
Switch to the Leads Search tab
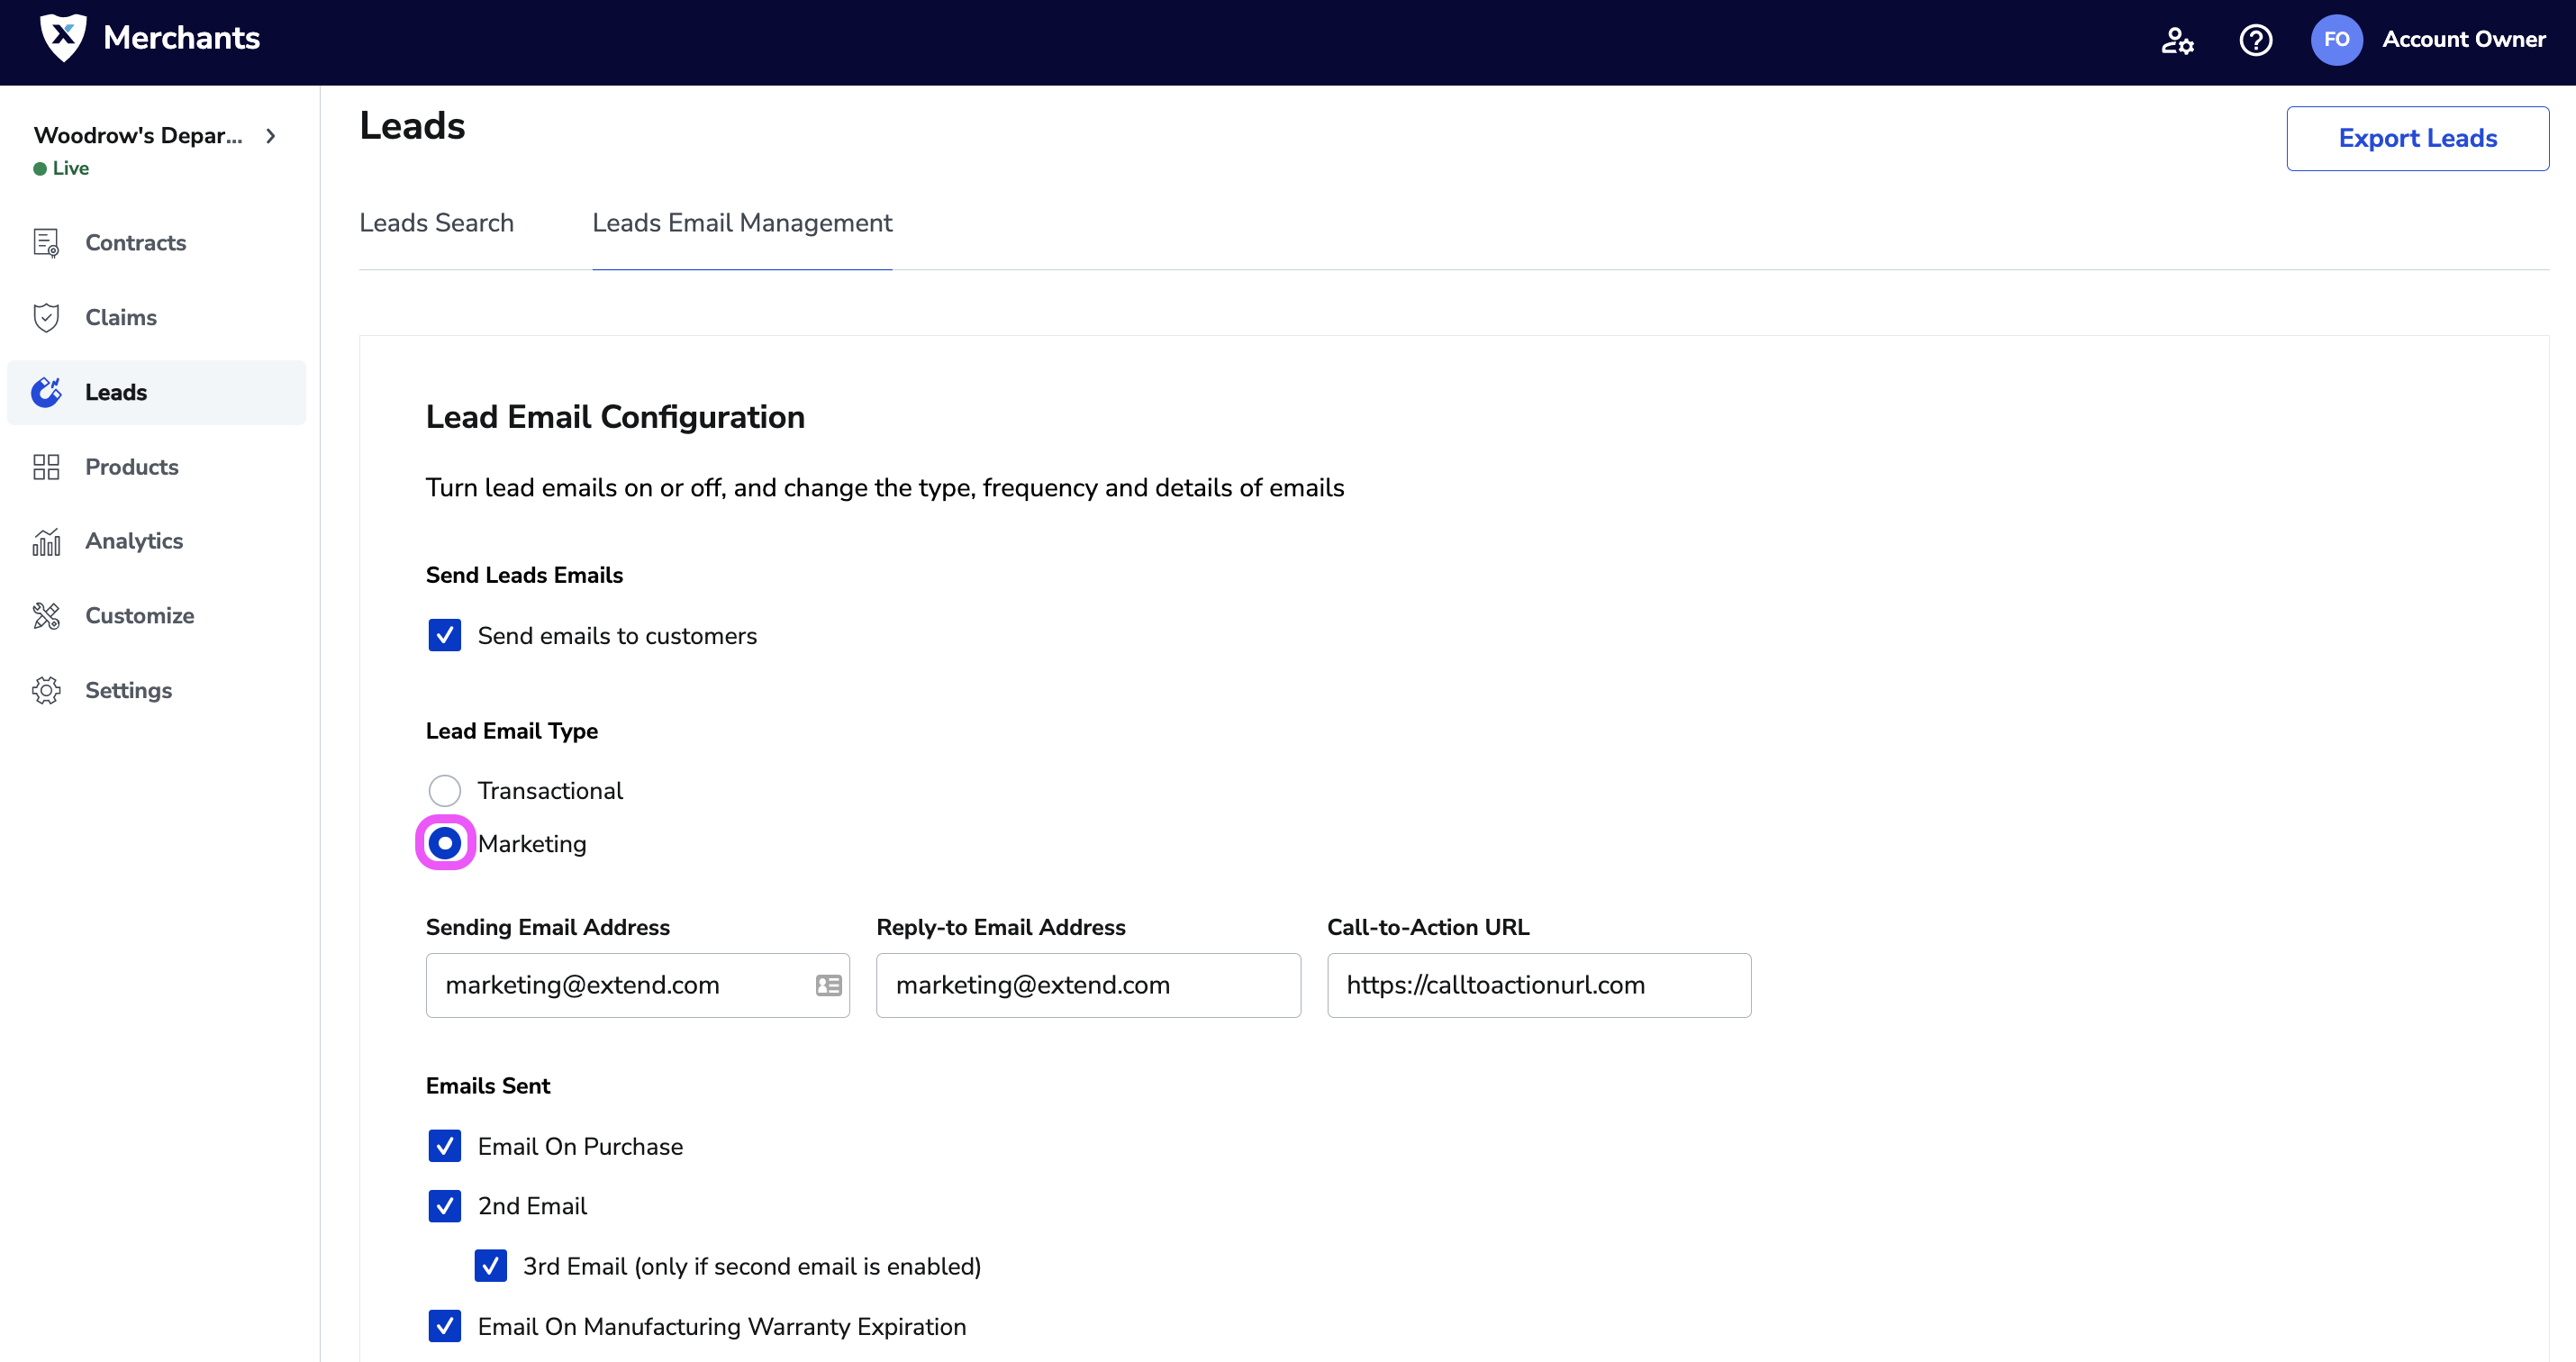[436, 223]
